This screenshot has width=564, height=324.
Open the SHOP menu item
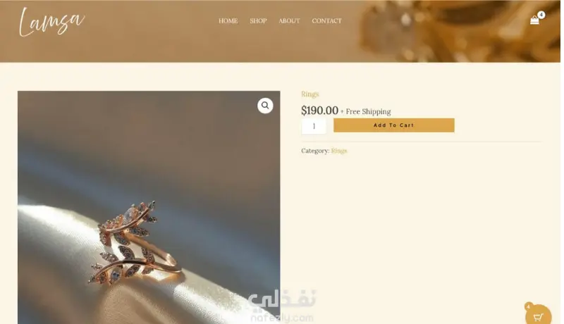(x=258, y=21)
